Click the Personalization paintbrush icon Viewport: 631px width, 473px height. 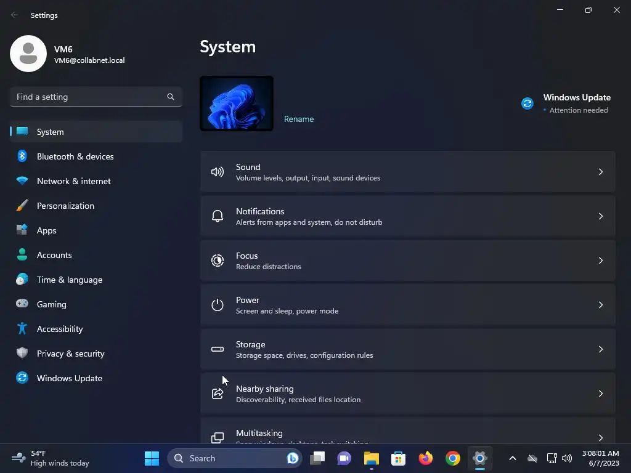22,206
